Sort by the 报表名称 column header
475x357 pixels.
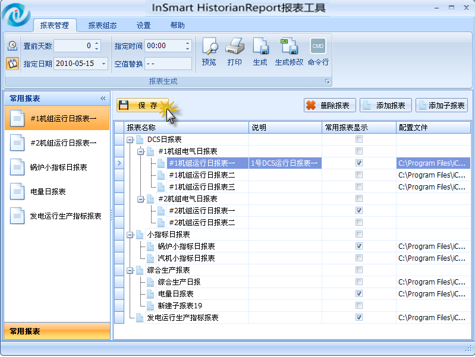click(186, 128)
